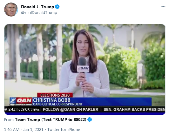Open the @realDonaldTrump handle
The image size is (170, 136).
[x=39, y=13]
